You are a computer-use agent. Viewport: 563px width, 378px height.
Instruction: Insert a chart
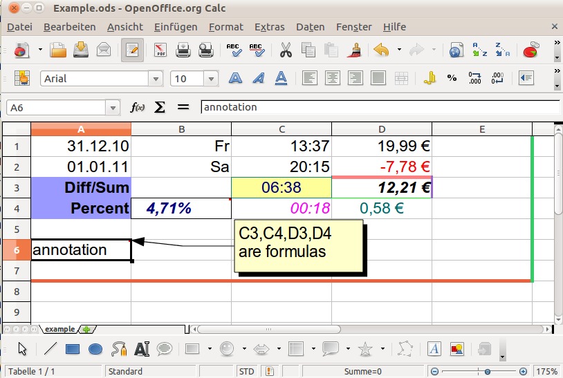(x=530, y=50)
